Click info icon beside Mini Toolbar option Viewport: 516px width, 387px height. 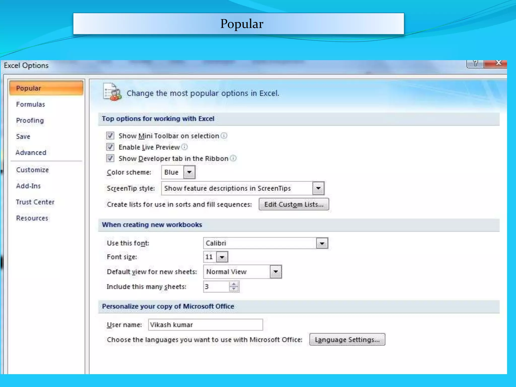point(224,136)
